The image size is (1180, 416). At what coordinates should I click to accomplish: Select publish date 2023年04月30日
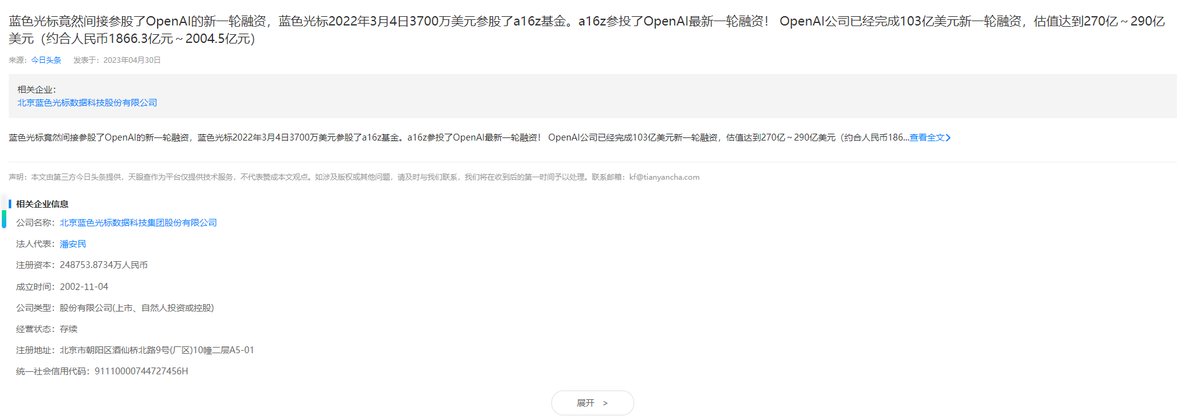[x=132, y=60]
